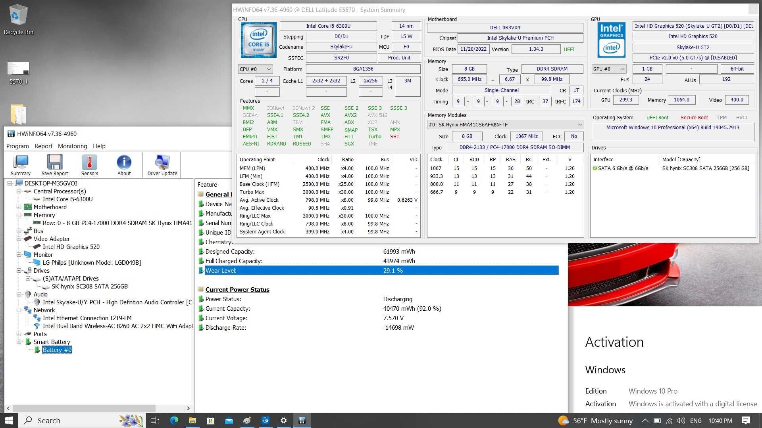Expand the Motherboard tree node
762x428 pixels.
19,207
